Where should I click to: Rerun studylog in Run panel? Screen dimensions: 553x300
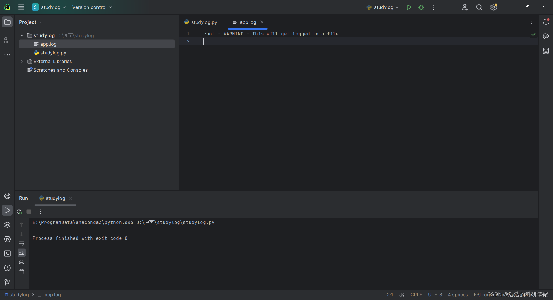[19, 212]
